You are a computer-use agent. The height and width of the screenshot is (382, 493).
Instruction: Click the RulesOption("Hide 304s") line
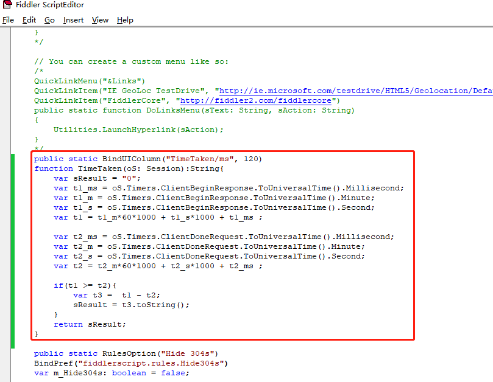(126, 353)
